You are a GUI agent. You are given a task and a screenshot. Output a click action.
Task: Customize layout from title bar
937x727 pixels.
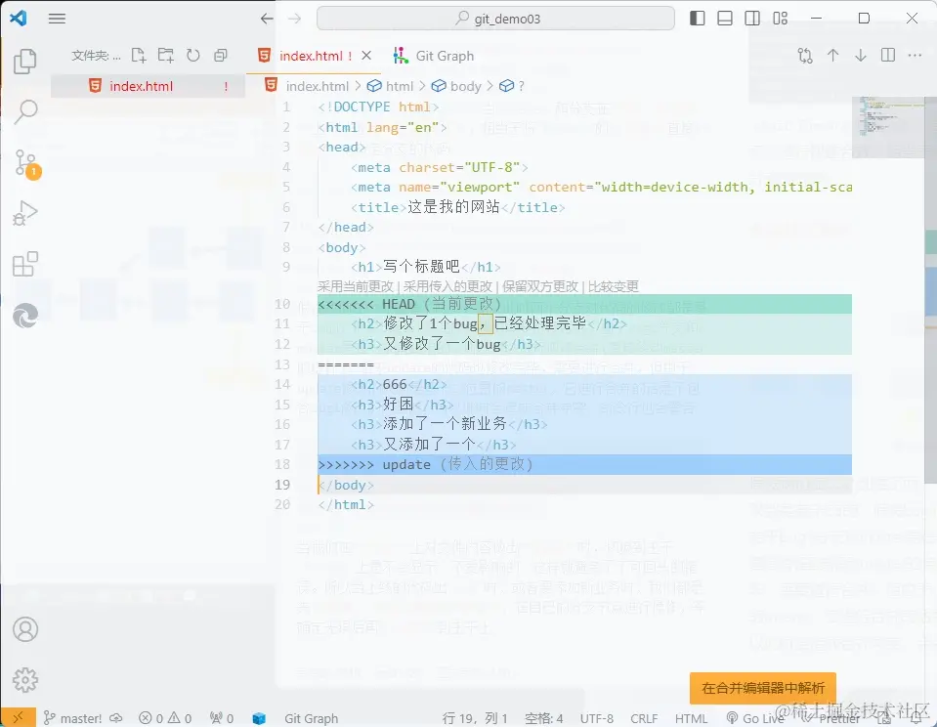point(781,19)
